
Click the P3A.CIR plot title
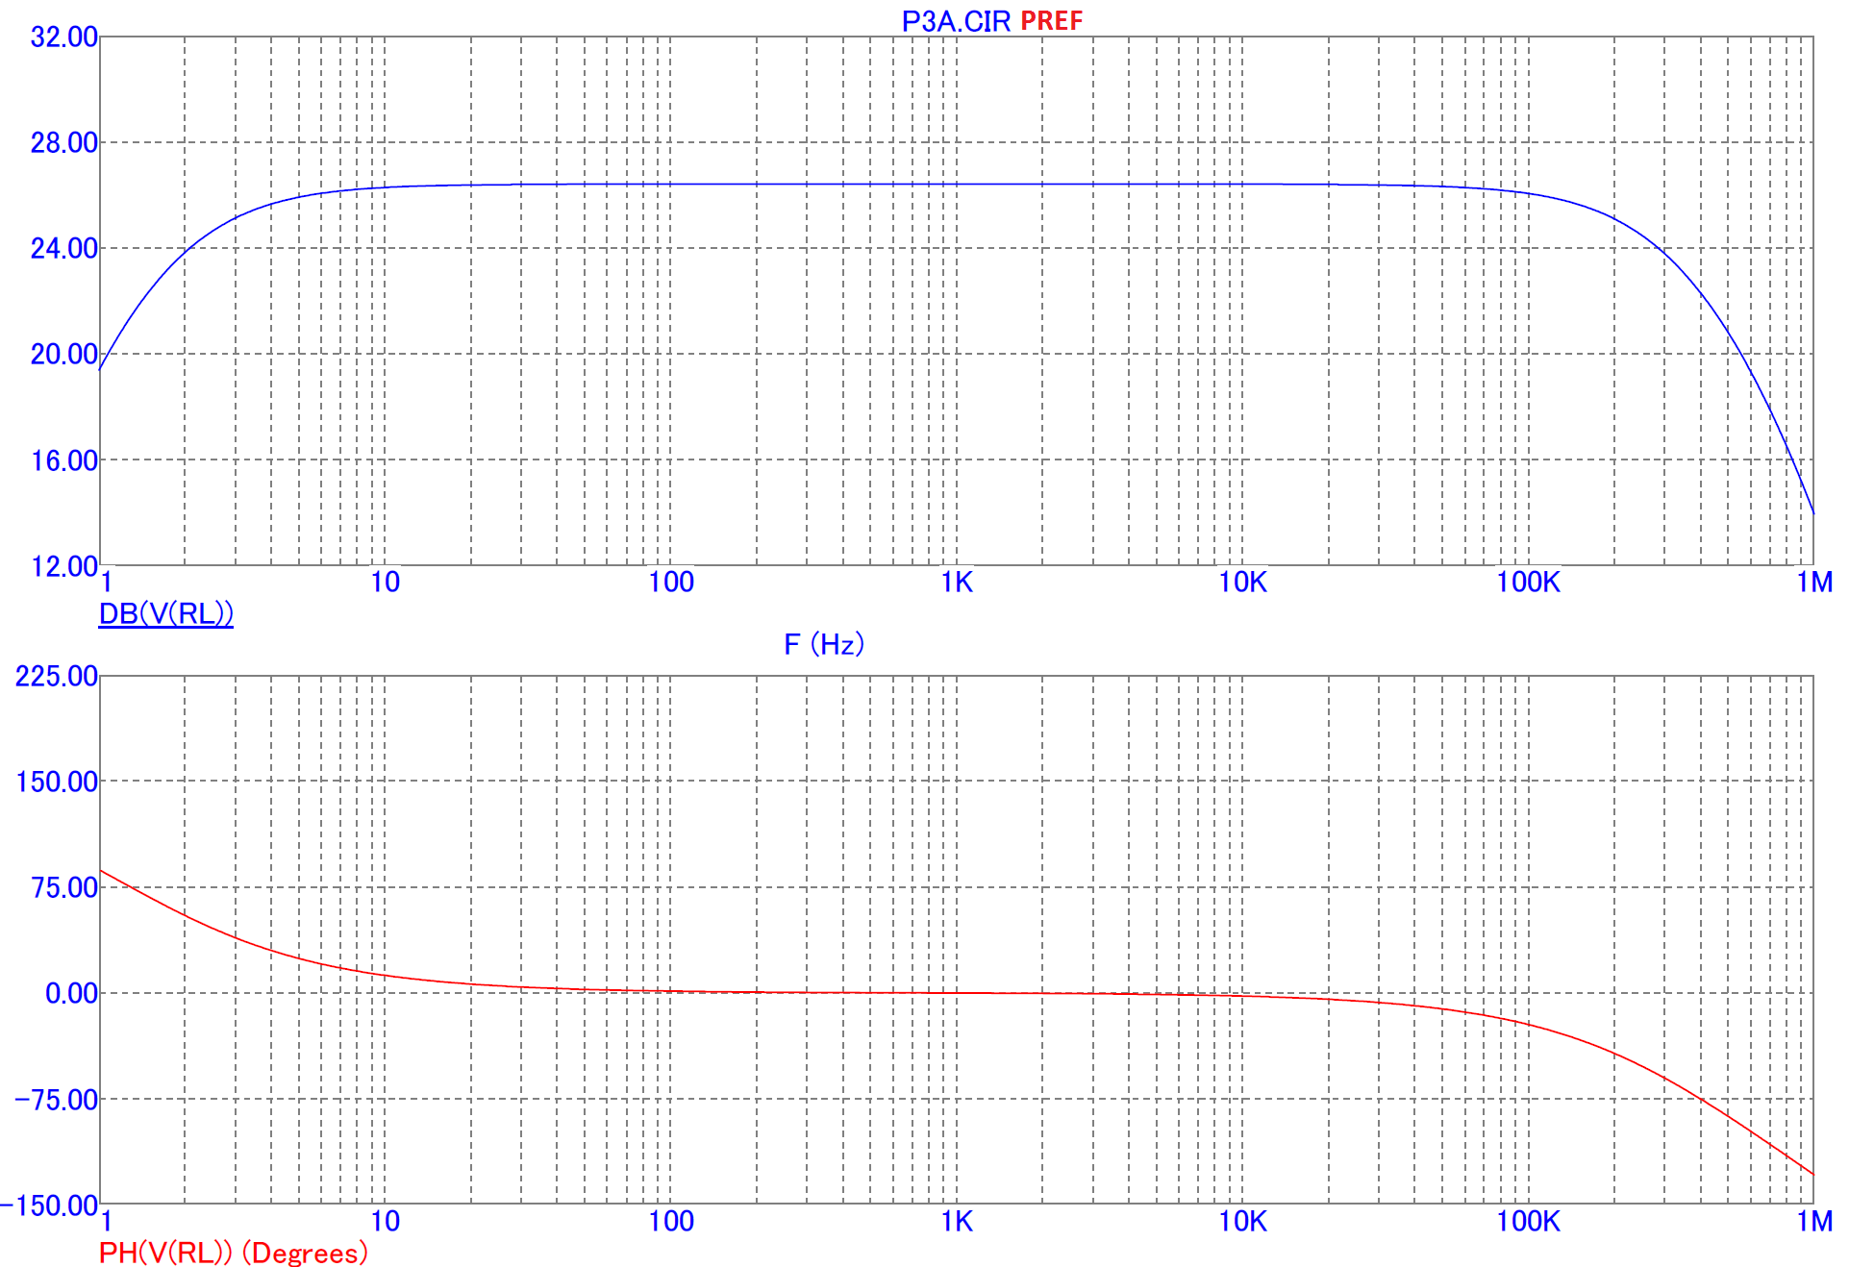(x=956, y=21)
